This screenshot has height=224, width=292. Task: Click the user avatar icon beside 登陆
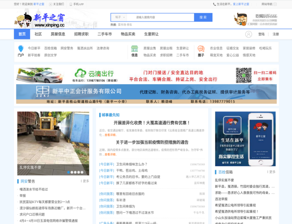(x=248, y=34)
